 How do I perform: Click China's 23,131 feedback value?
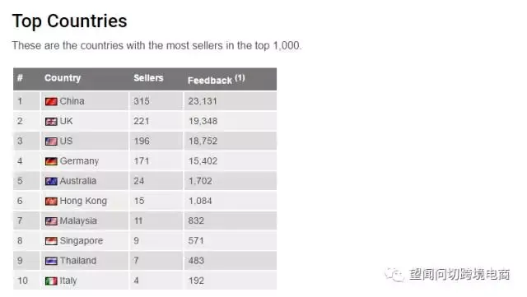(x=203, y=101)
